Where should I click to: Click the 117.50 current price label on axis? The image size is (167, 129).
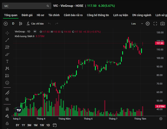point(160,43)
